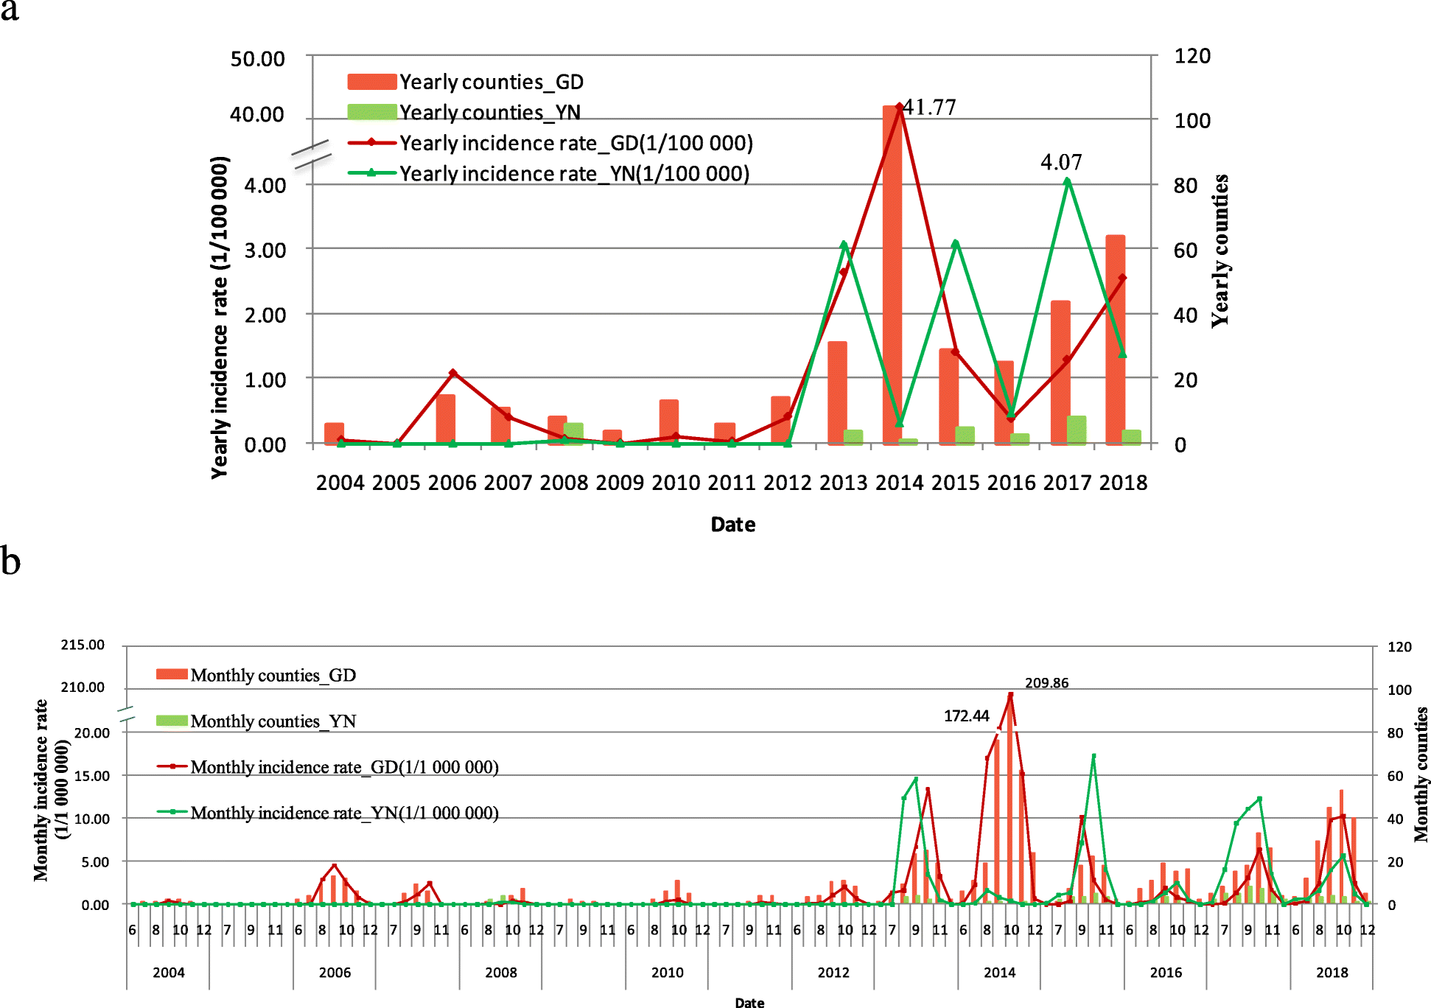The height and width of the screenshot is (1008, 1431).
Task: Select the 2018 year label in chart a
Action: (x=1123, y=483)
